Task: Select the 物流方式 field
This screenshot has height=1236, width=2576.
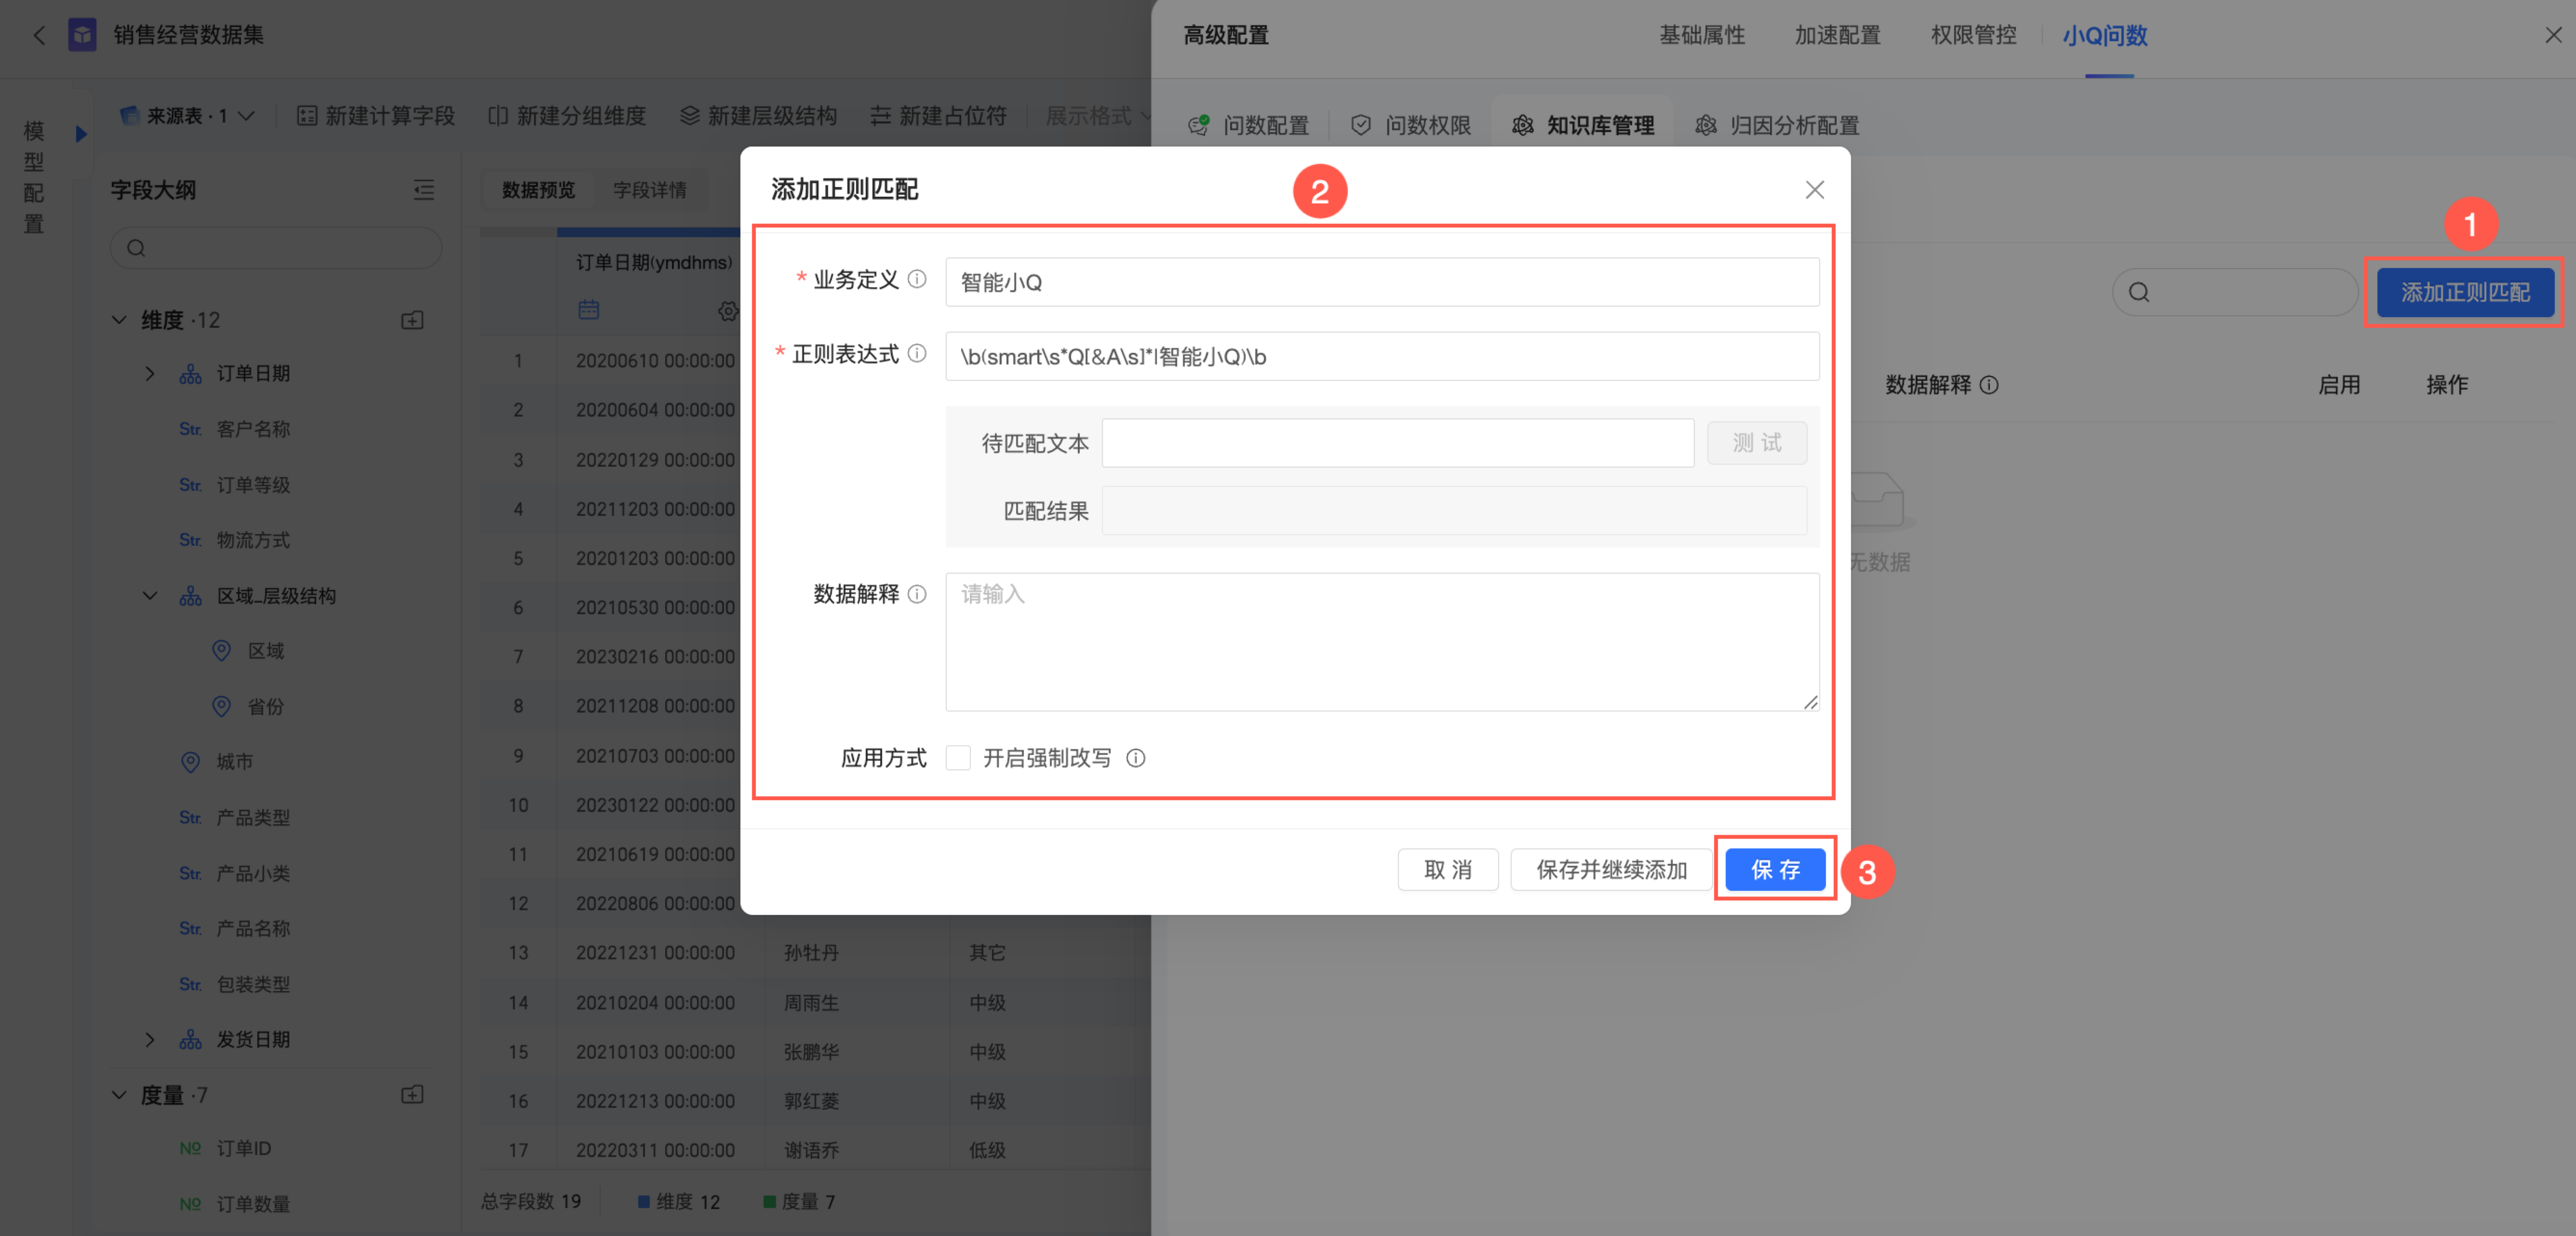Action: (x=253, y=540)
